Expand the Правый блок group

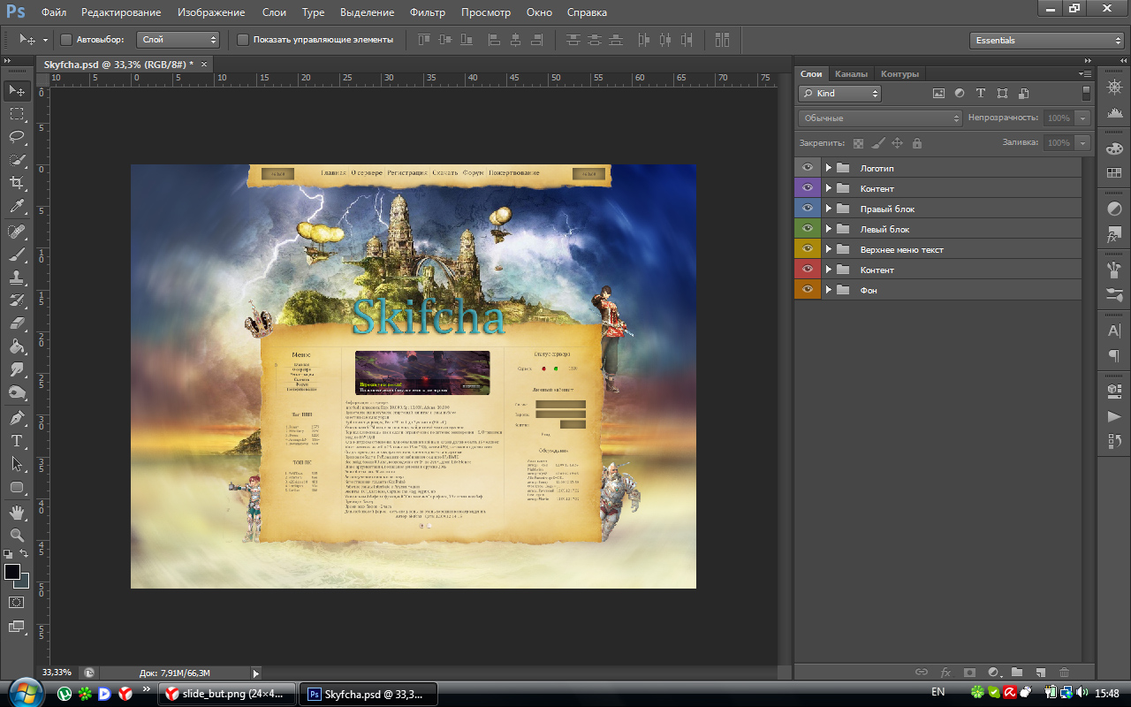pos(829,209)
